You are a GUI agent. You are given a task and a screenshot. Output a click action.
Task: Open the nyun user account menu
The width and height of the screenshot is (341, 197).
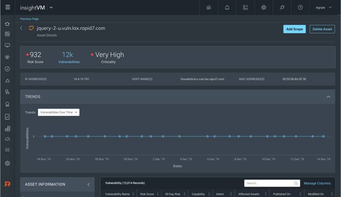tap(324, 8)
